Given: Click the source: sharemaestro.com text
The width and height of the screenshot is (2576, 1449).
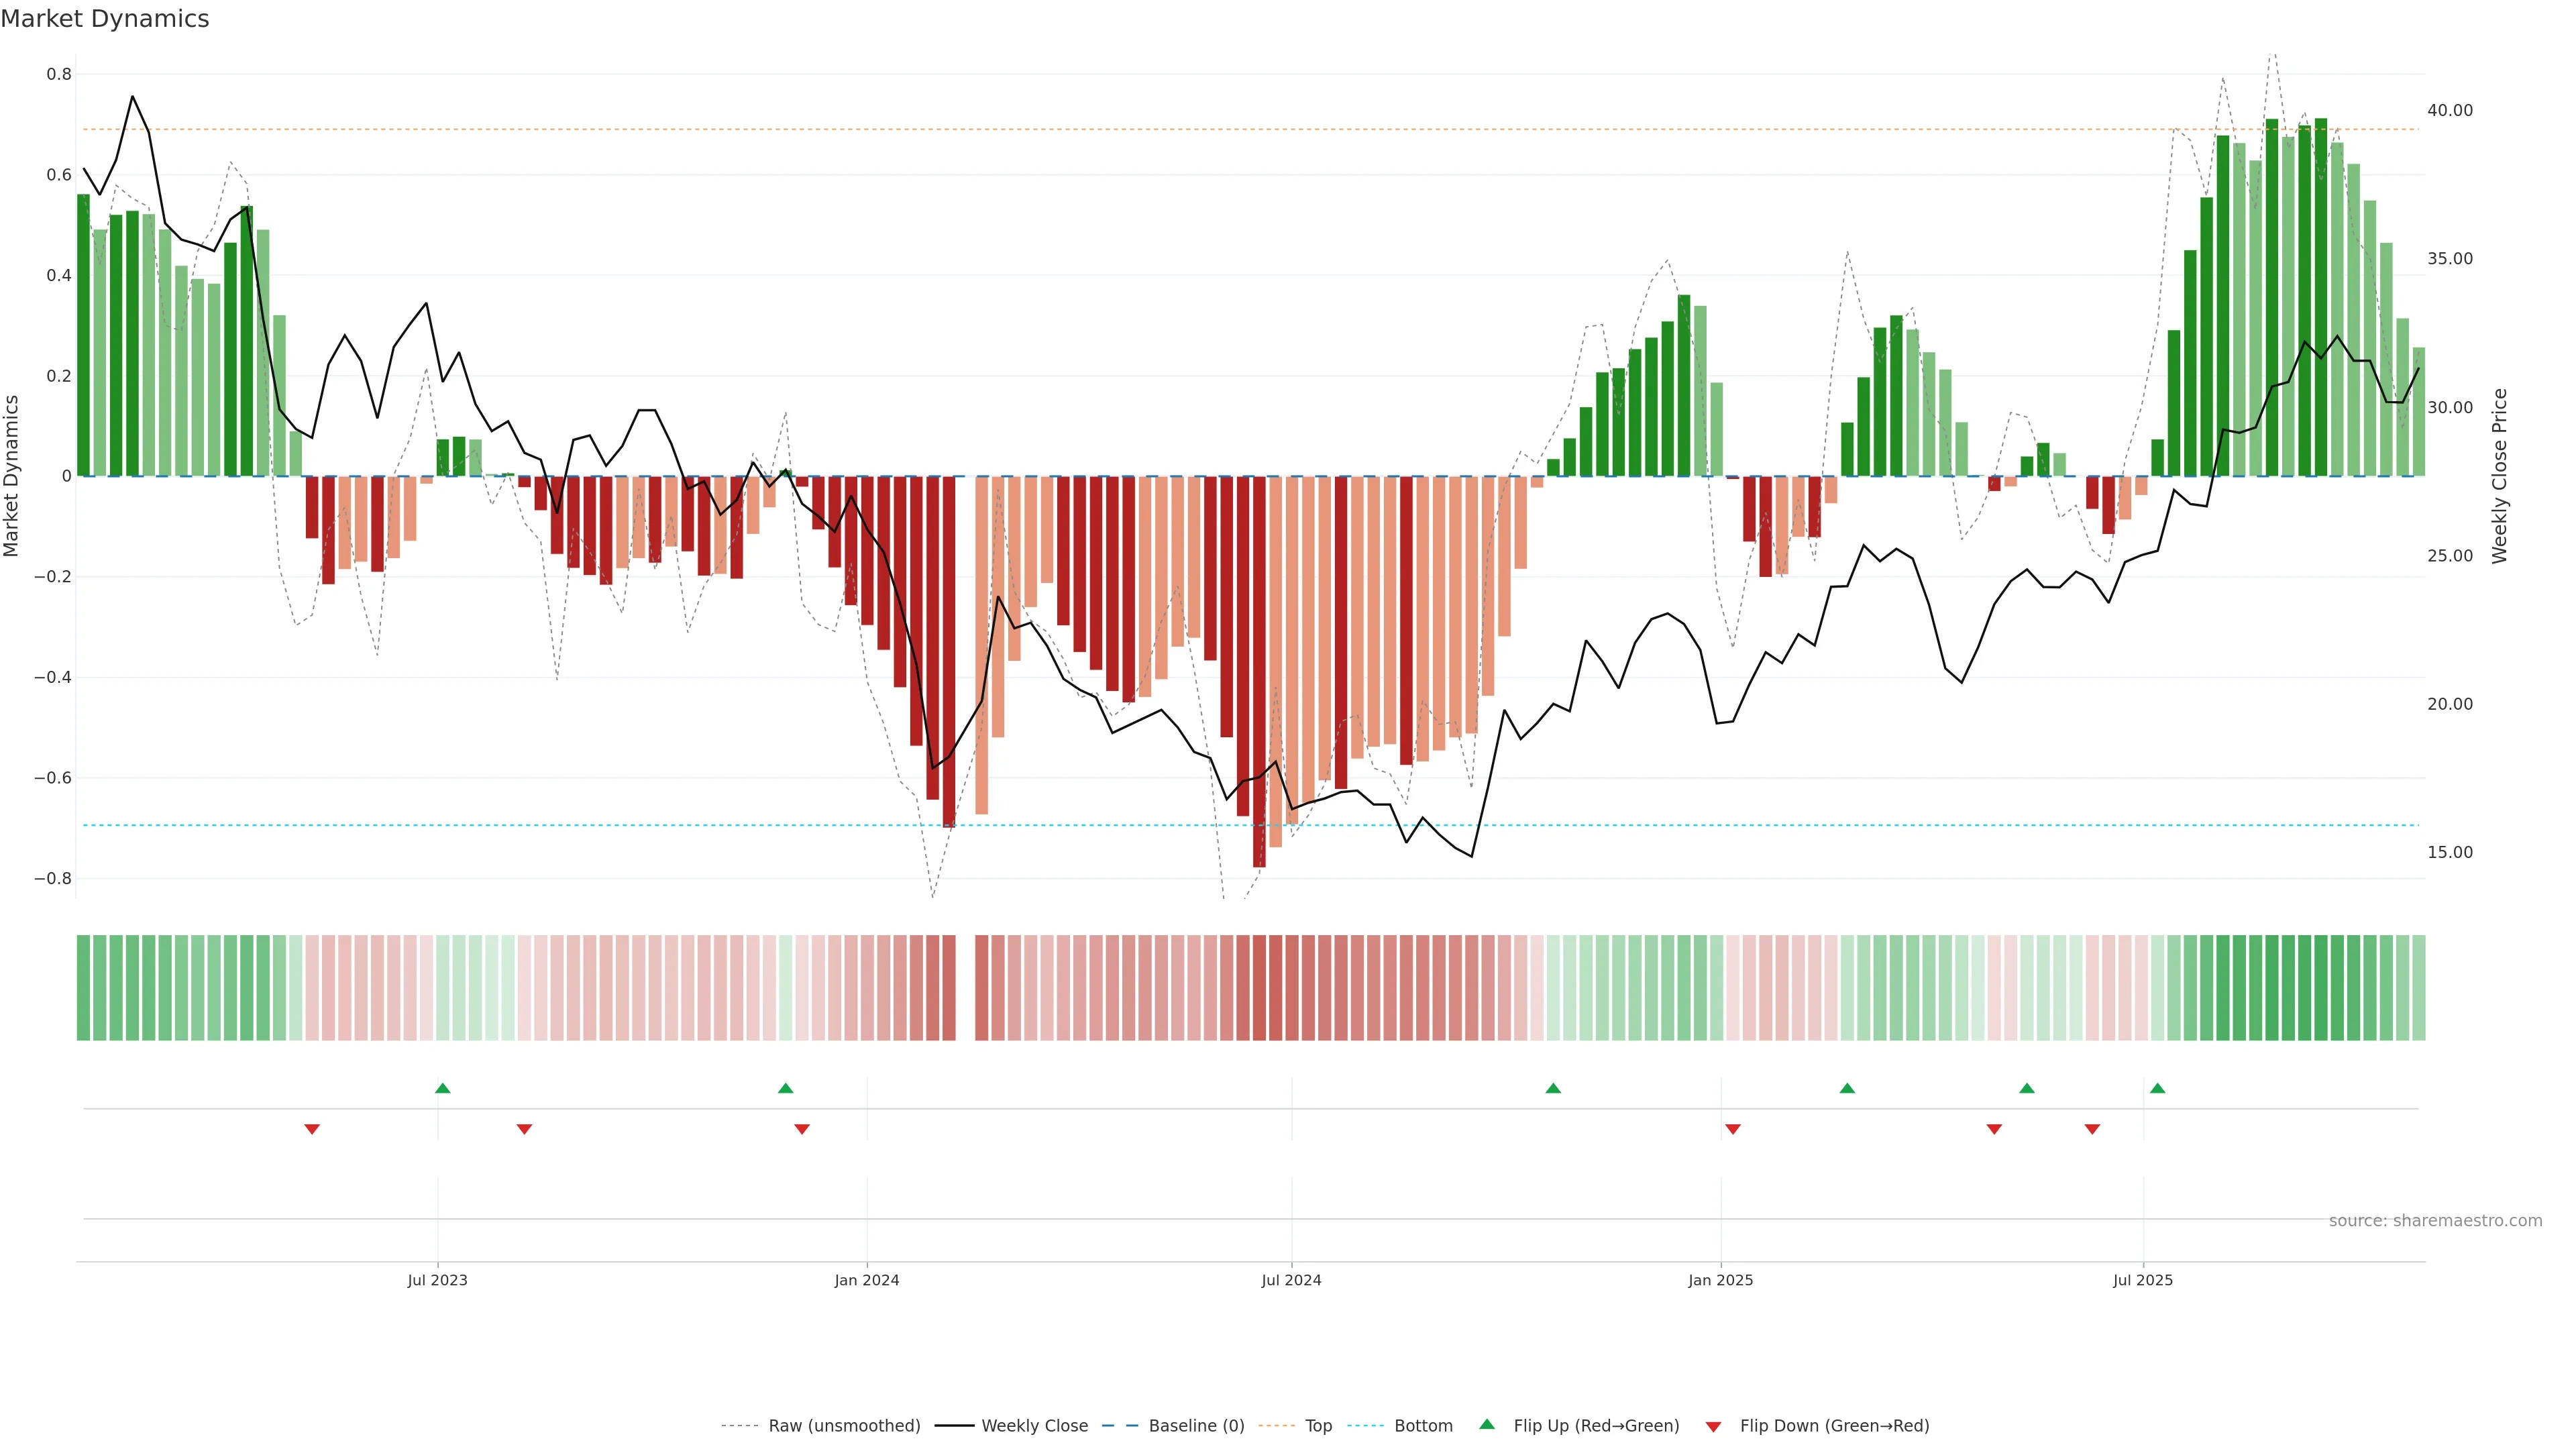Looking at the screenshot, I should pyautogui.click(x=2435, y=1221).
